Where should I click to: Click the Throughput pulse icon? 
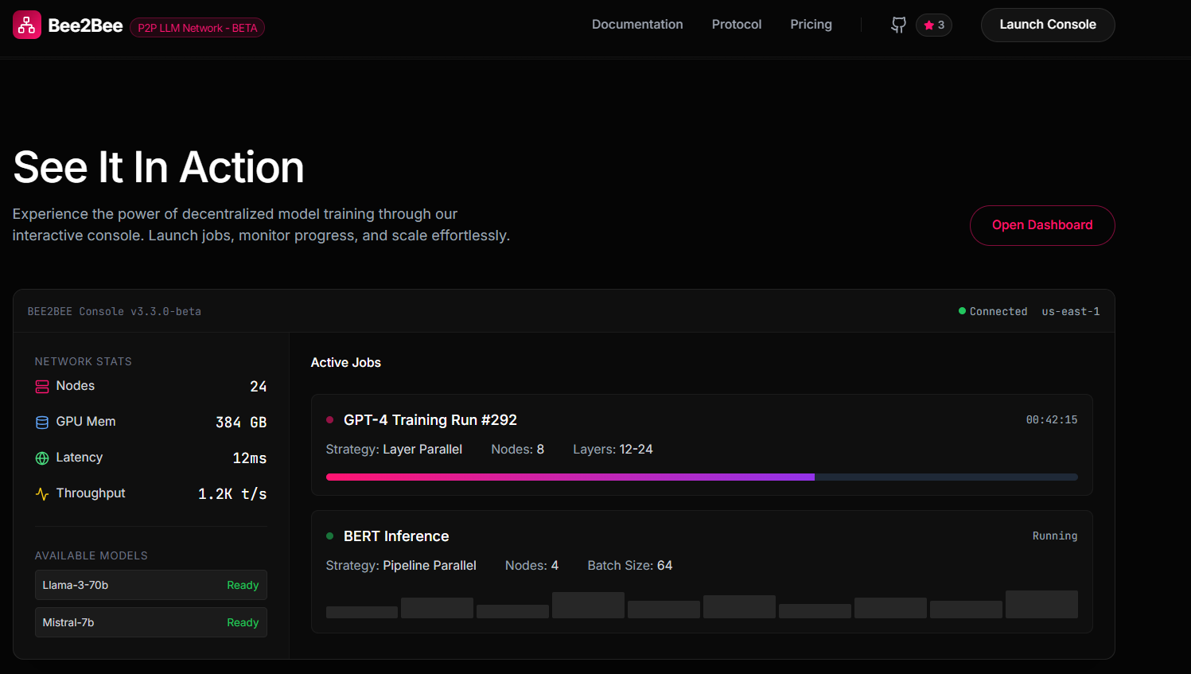pos(42,493)
